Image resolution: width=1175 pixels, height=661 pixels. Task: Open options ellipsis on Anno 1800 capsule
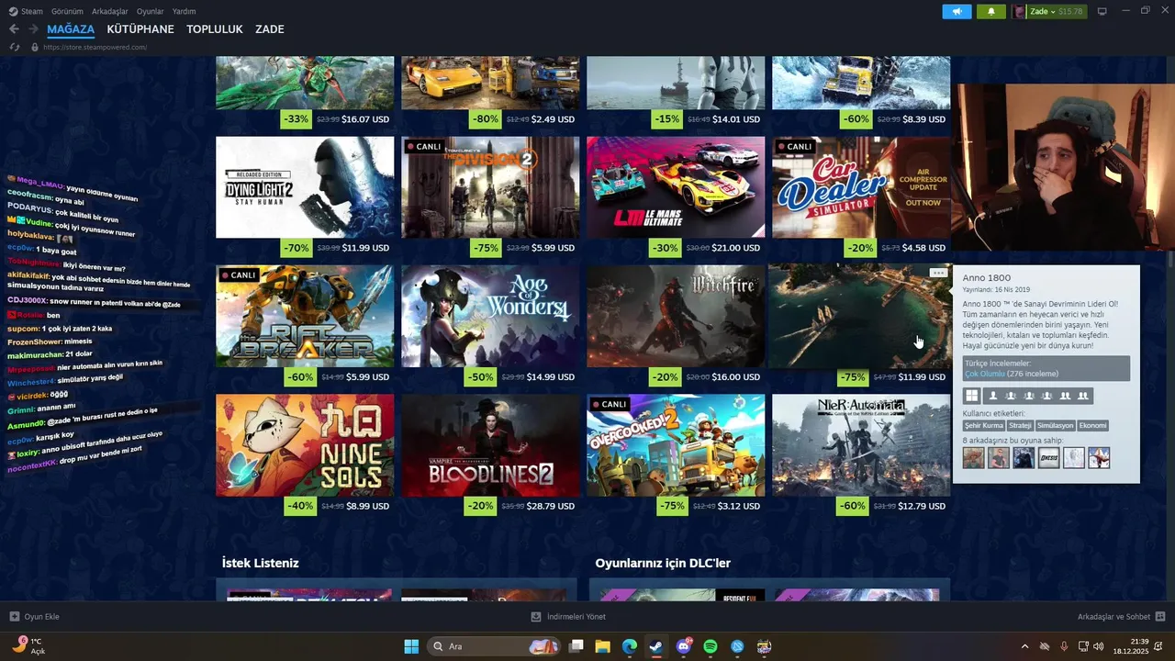tap(937, 273)
